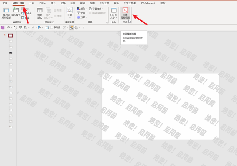Open the 母版版式 layout icon

tap(40, 10)
